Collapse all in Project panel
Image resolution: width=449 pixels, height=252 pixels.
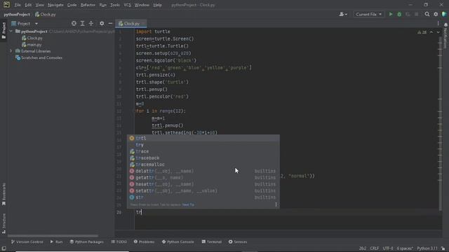click(x=91, y=23)
